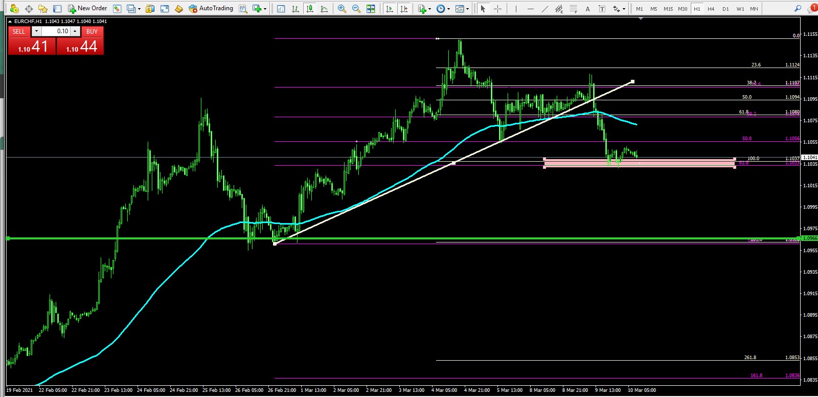Toggle the Terminal panel icon
818x397 pixels.
(57, 9)
